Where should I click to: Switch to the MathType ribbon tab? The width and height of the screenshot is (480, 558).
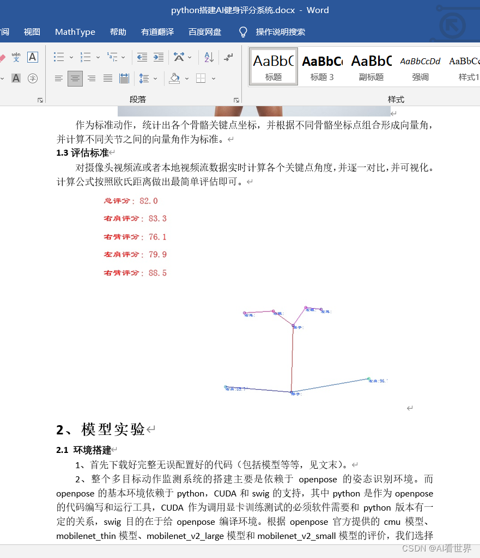tap(75, 32)
